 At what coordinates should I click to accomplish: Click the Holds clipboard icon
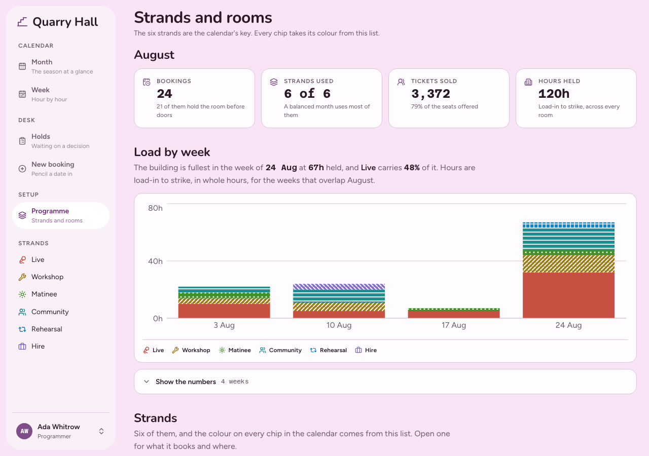[x=22, y=141]
